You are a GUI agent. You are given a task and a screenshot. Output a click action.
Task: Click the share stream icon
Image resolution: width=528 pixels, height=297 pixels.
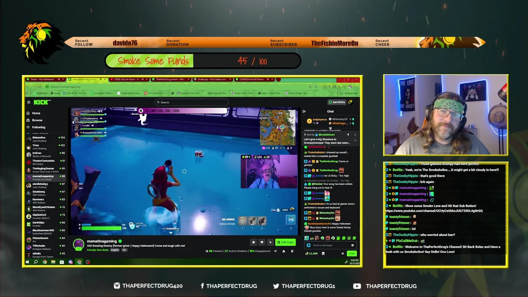275,251
